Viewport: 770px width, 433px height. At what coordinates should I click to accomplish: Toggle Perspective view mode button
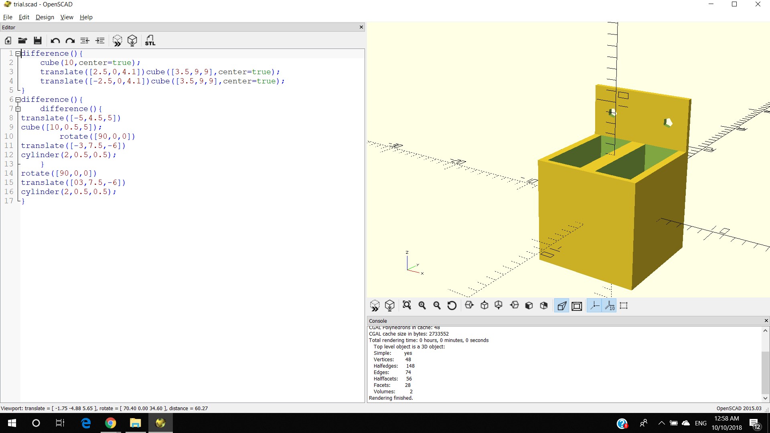coord(561,306)
